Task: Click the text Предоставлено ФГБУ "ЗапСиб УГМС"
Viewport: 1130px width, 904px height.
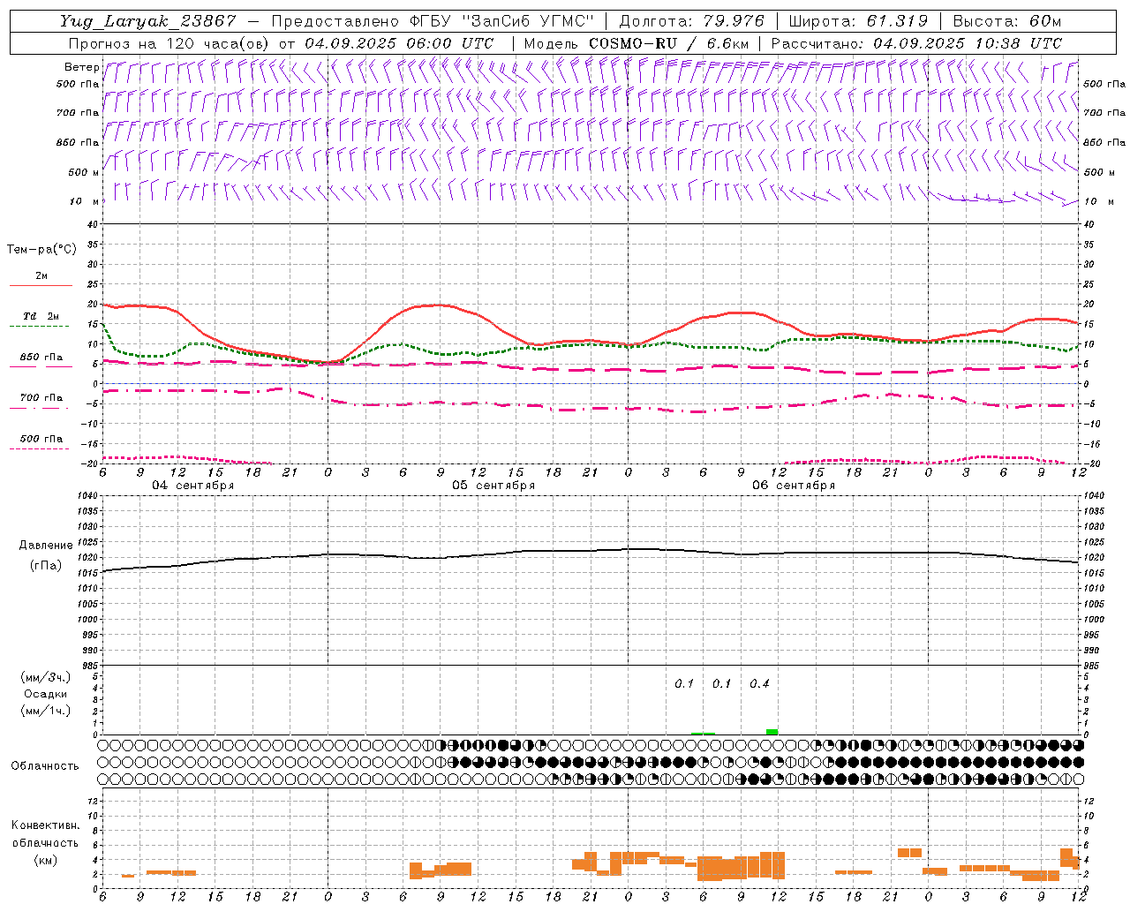Action: coord(433,21)
